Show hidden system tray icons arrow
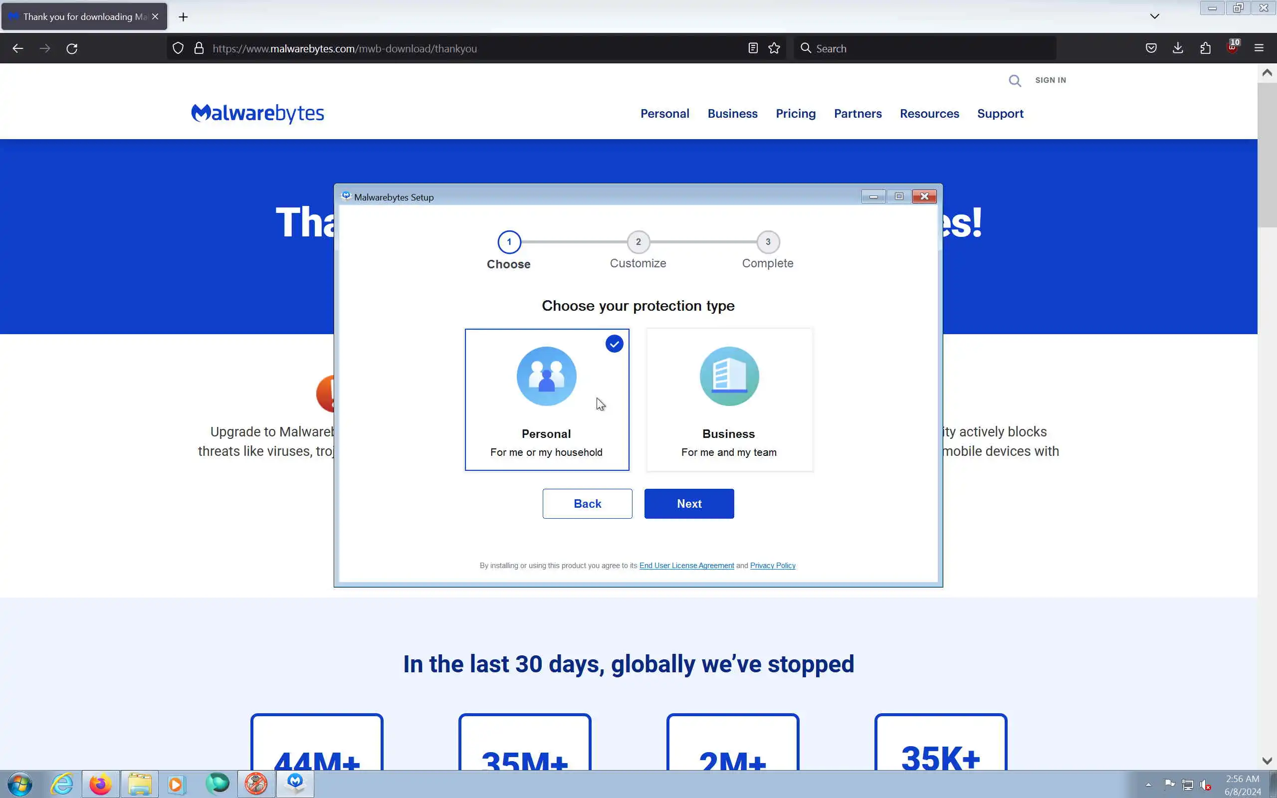1277x798 pixels. 1148,784
